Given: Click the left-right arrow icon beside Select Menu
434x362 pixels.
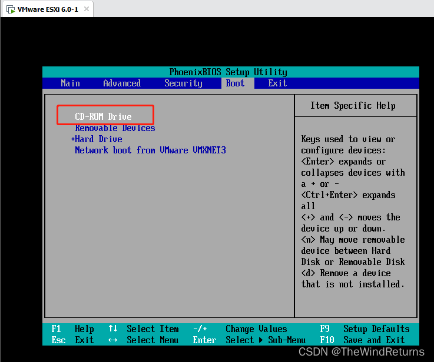Looking at the screenshot, I should click(113, 340).
